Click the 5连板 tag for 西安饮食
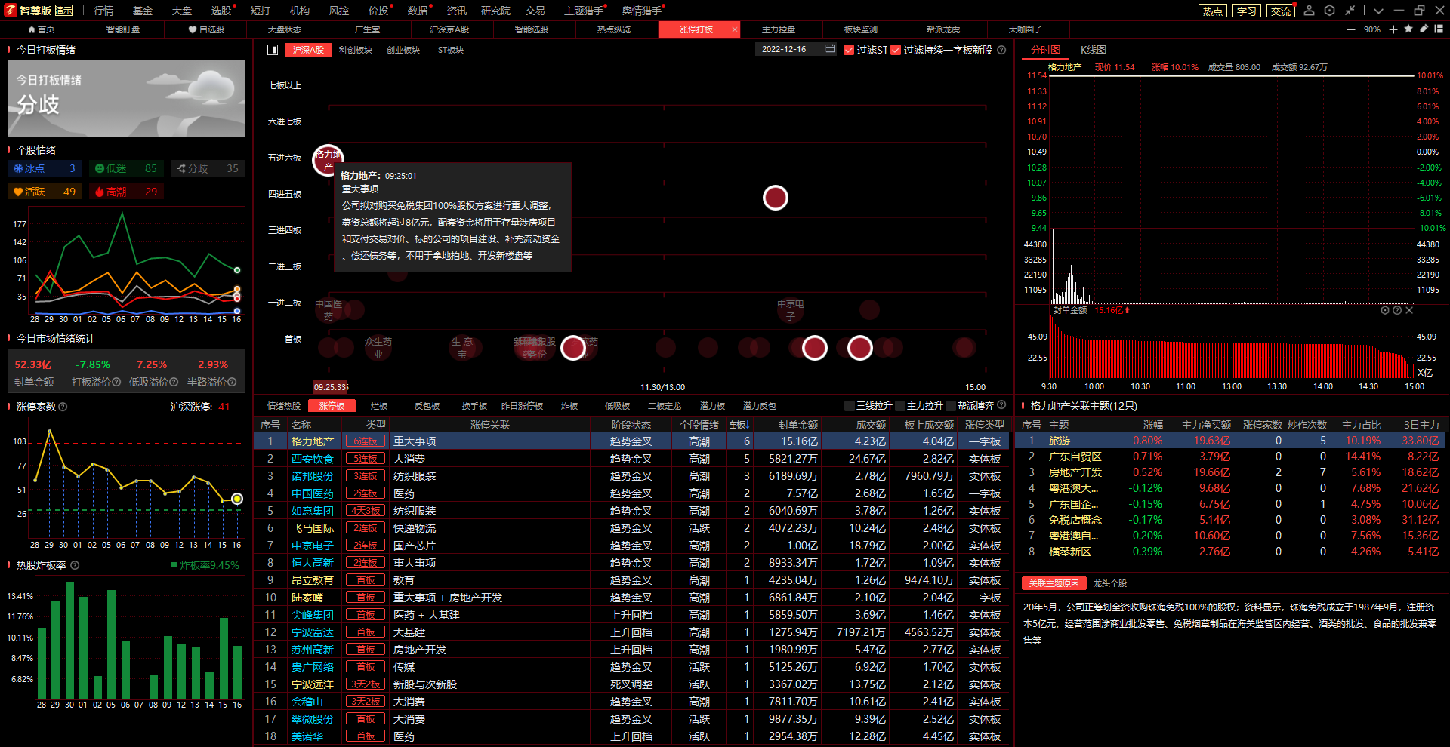The width and height of the screenshot is (1450, 747). (x=366, y=459)
